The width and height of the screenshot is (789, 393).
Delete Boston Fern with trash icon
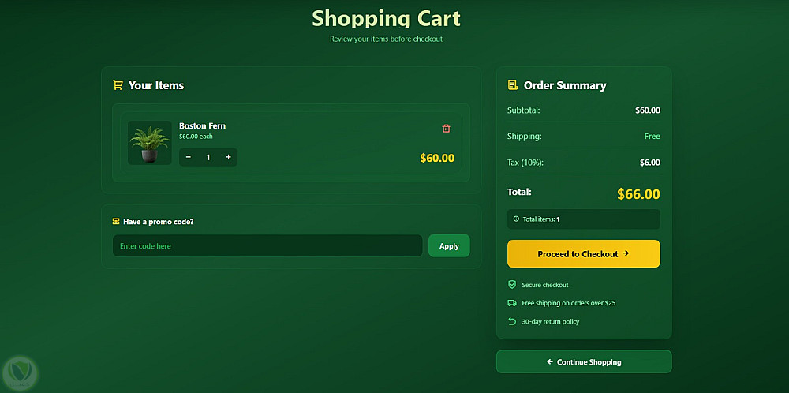447,129
